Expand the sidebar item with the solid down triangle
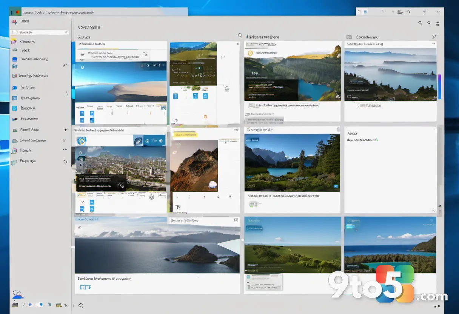Screen dimensions: 459x314 coord(65,130)
